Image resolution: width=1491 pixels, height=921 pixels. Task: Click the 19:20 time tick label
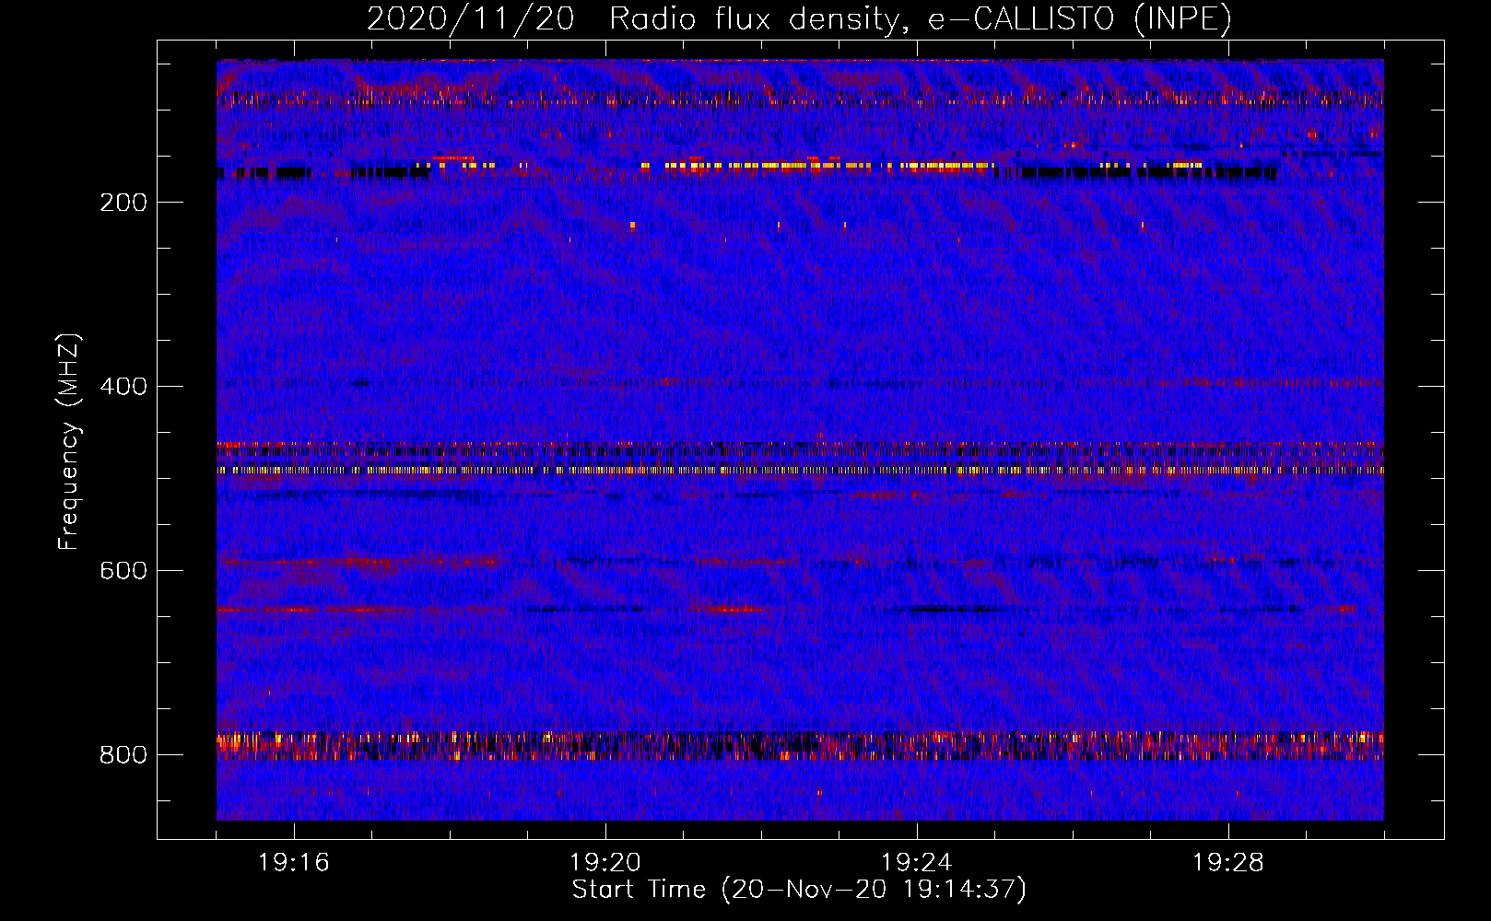pyautogui.click(x=605, y=863)
